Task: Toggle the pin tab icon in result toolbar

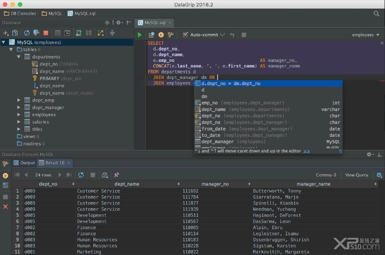Action: tap(116, 175)
